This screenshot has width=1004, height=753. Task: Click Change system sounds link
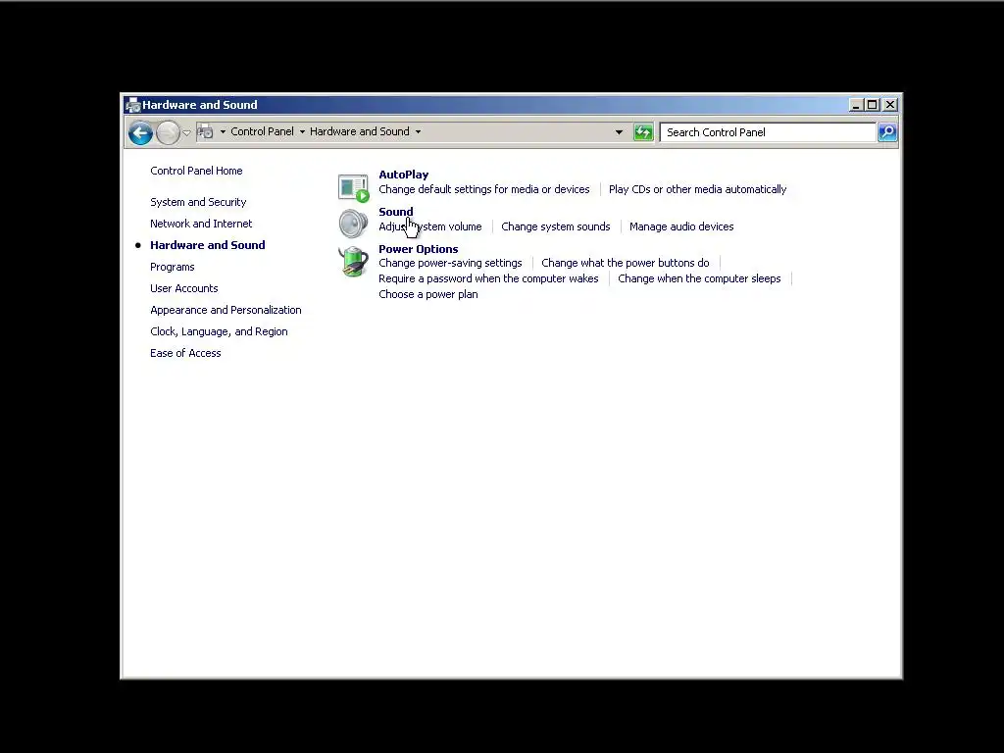click(556, 226)
